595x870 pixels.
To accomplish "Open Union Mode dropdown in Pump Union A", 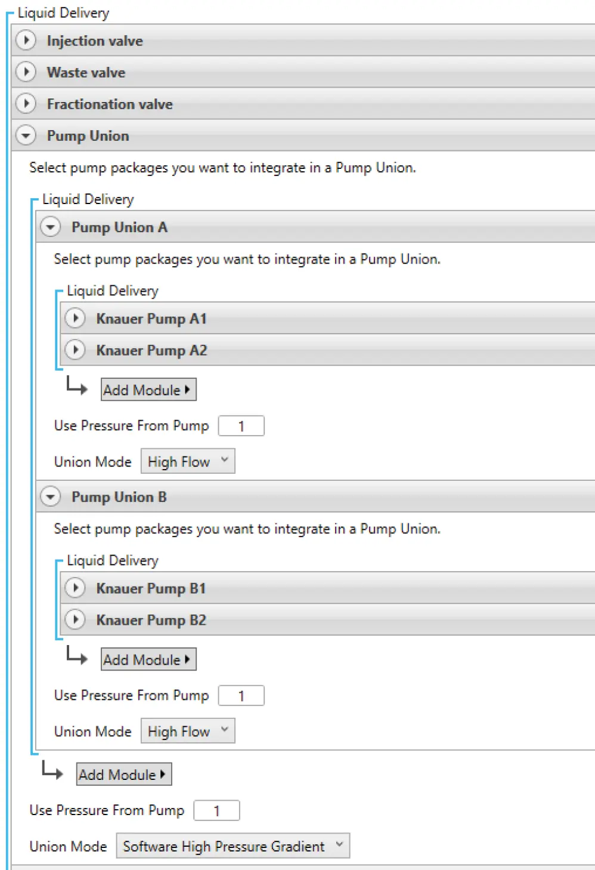I will (x=188, y=461).
